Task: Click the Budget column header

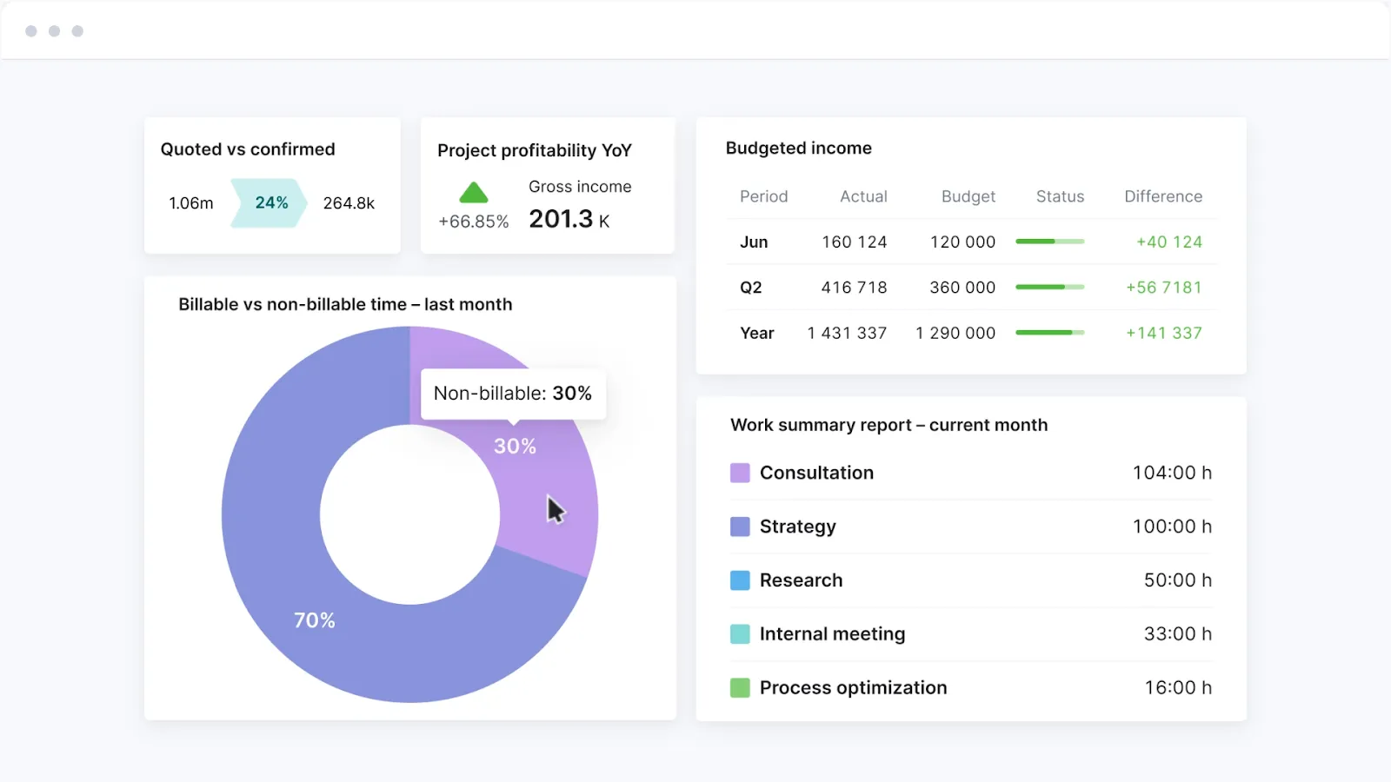Action: click(968, 196)
